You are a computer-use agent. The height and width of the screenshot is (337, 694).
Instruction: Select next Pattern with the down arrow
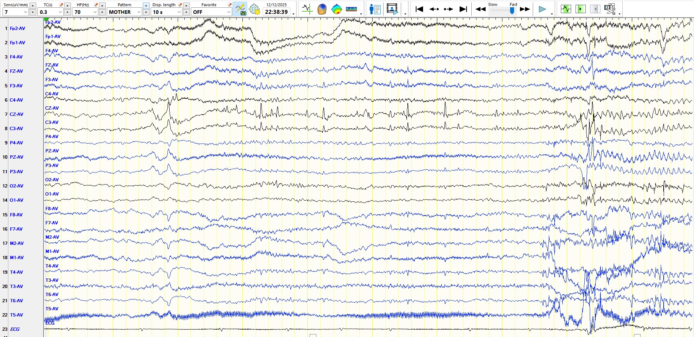tap(146, 12)
